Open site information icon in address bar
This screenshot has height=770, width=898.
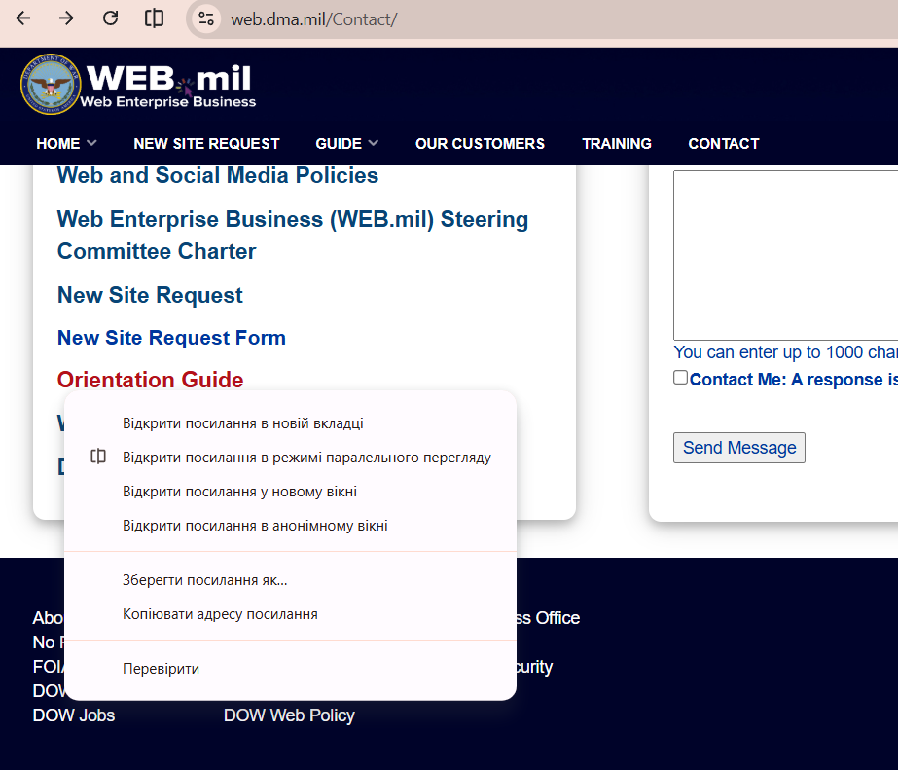pyautogui.click(x=205, y=19)
